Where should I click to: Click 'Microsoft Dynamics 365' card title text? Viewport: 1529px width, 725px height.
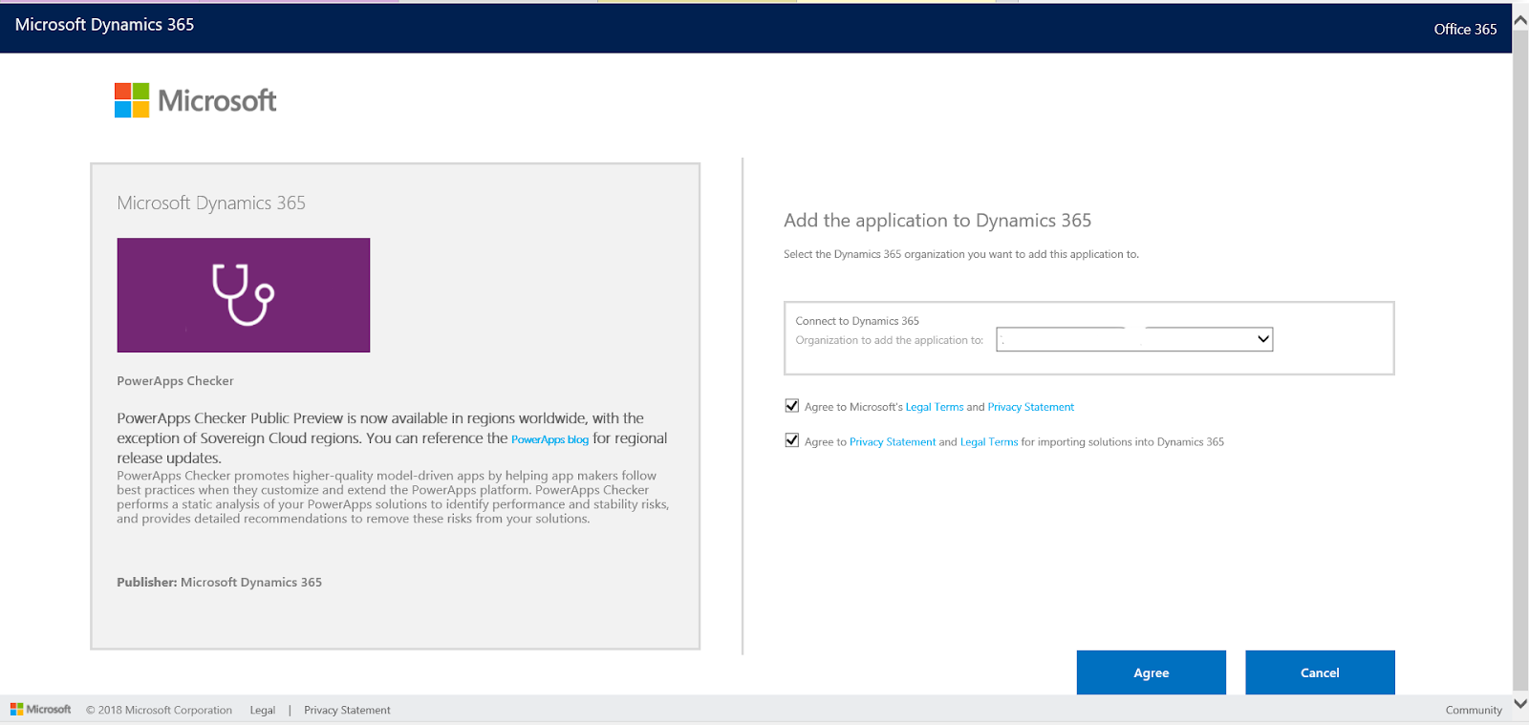click(x=211, y=203)
